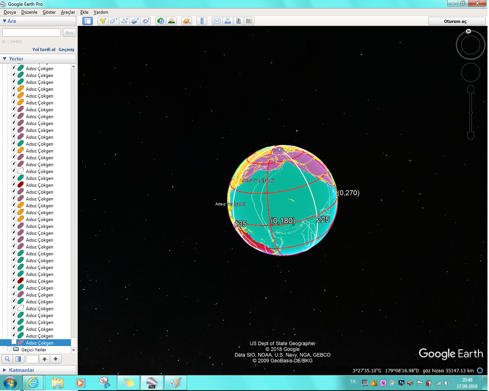Click the taskbar clock showing 20:48
489x391 pixels.
tap(467, 380)
